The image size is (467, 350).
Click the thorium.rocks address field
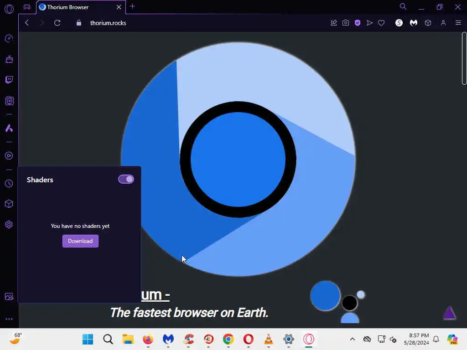tap(108, 23)
